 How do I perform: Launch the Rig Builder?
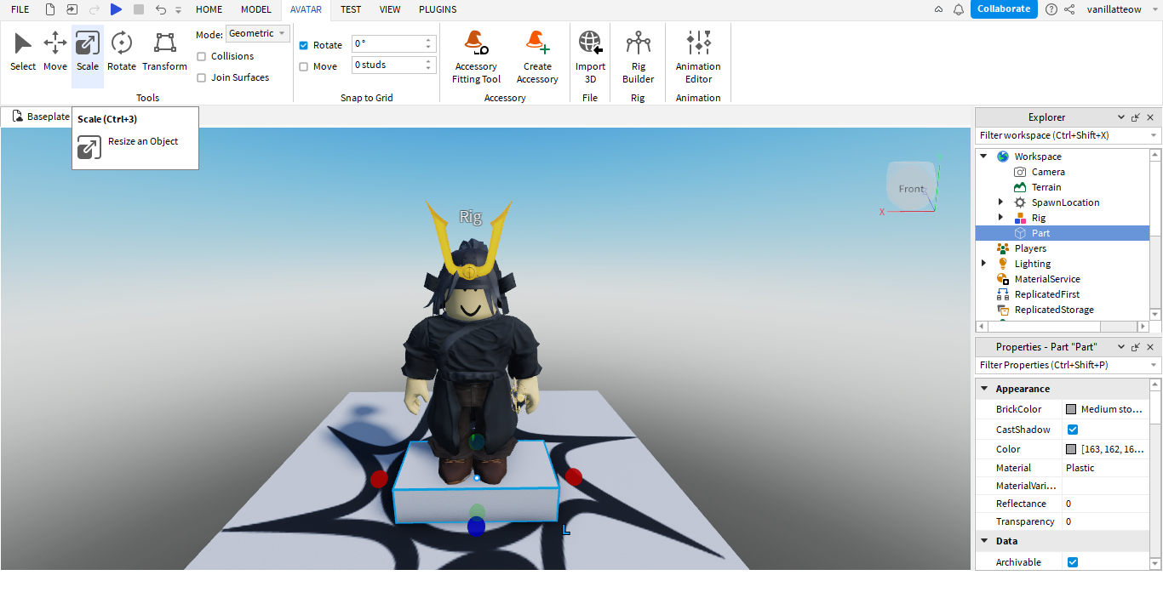tap(638, 56)
